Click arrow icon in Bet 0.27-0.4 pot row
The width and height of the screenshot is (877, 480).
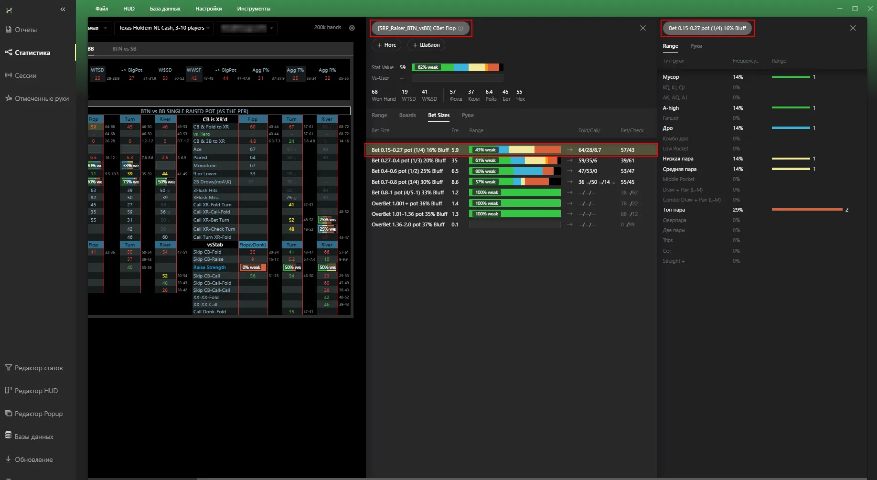pos(569,160)
